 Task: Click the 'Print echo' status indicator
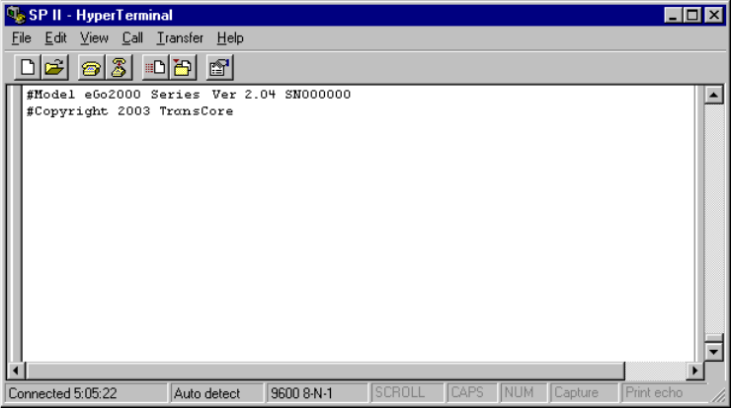663,393
